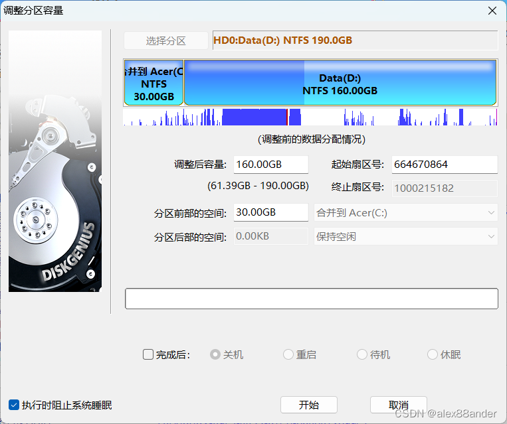Open the 保持空闲 dropdown
The image size is (507, 424).
click(405, 236)
